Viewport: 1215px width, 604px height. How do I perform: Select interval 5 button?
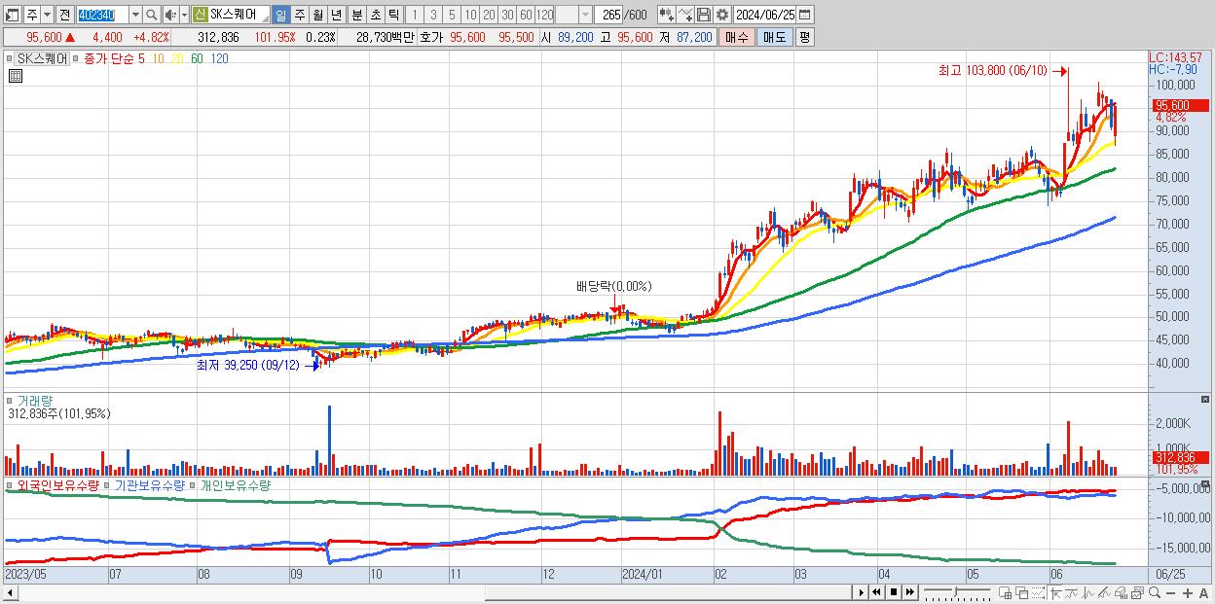[x=452, y=15]
